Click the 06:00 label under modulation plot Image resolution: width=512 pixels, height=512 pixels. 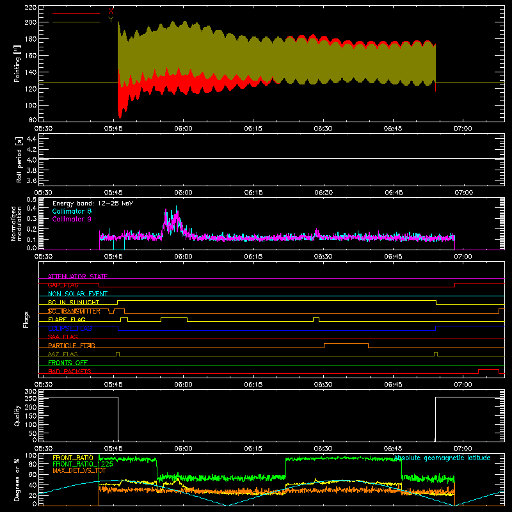tap(183, 257)
